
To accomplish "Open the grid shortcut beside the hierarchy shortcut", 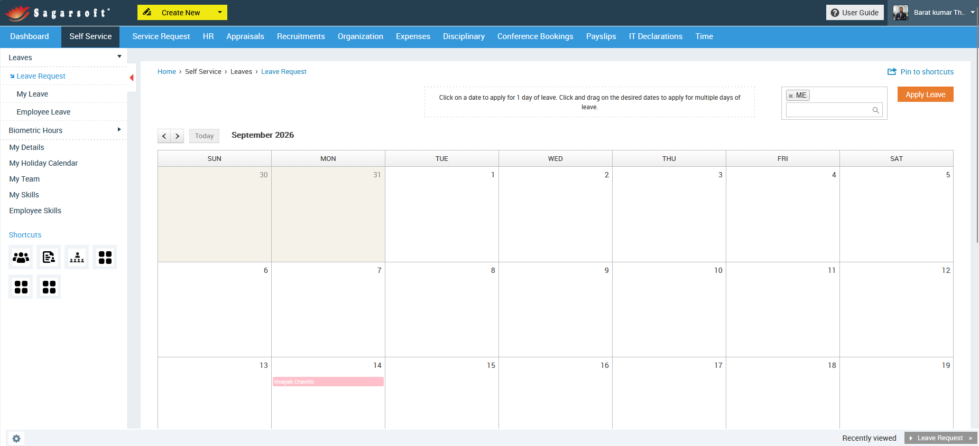I will point(105,257).
